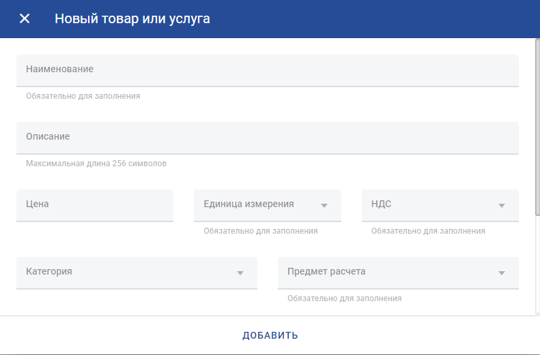Screen dimensions: 540x355
Task: Click the НДС label text
Action: [381, 204]
